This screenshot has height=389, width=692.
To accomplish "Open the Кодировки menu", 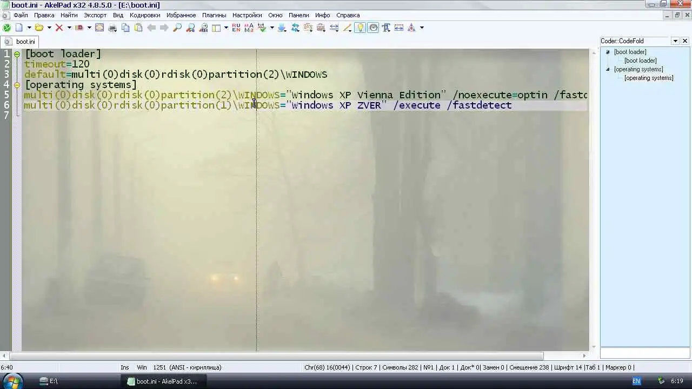I will click(145, 15).
